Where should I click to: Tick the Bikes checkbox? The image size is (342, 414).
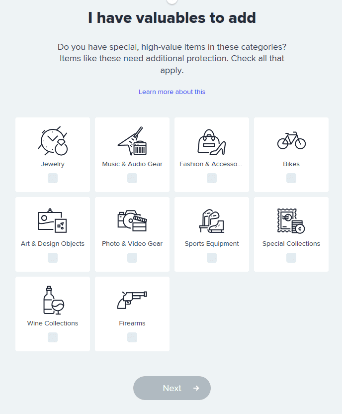tap(291, 178)
